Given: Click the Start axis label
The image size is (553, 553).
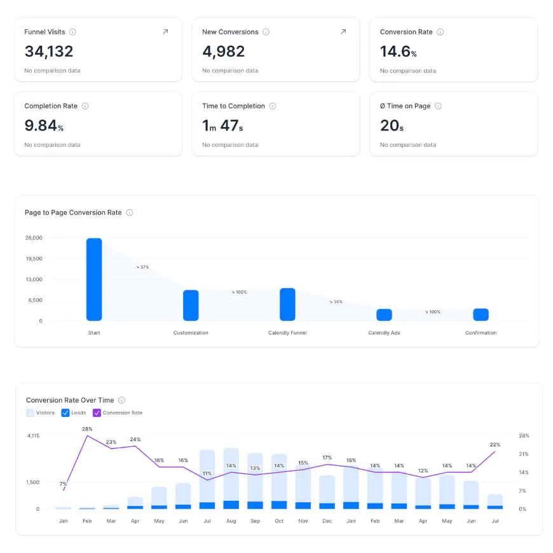Looking at the screenshot, I should (94, 333).
